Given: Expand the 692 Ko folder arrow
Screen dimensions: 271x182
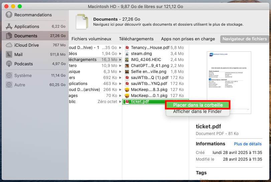Looking at the screenshot, I should coord(120,78).
